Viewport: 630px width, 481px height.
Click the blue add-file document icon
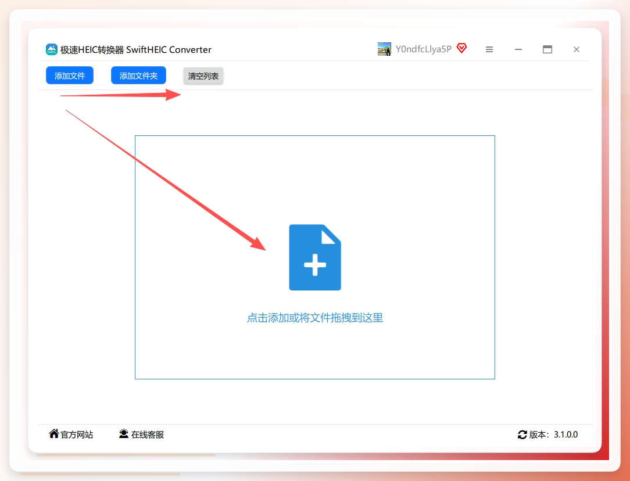pos(315,257)
